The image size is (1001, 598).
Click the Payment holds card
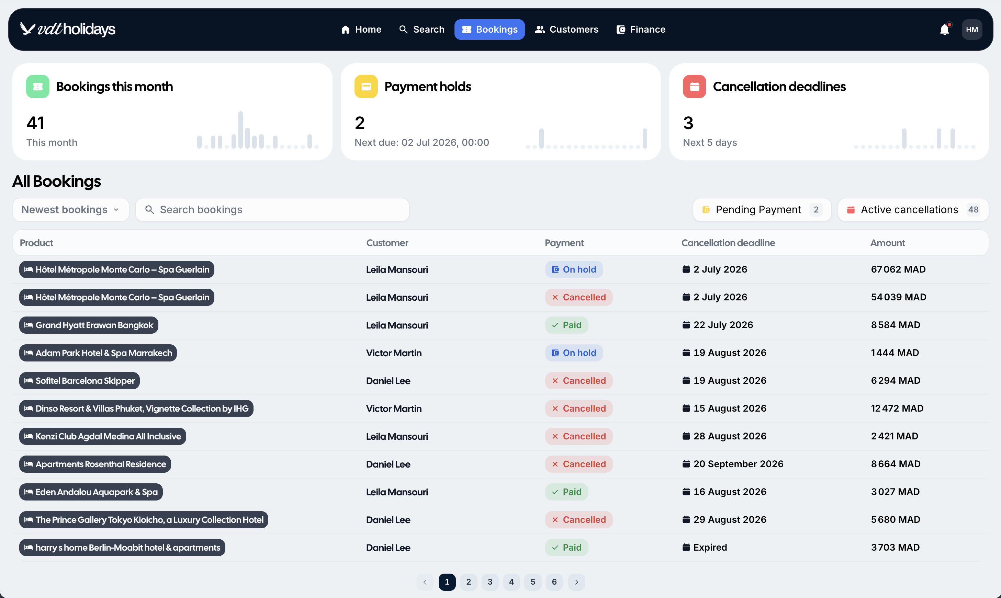tap(500, 112)
